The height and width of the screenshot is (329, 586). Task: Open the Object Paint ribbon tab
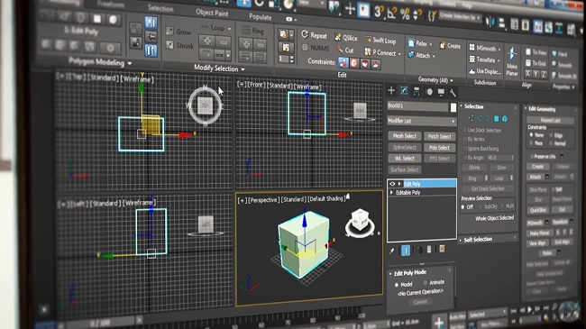click(x=212, y=13)
